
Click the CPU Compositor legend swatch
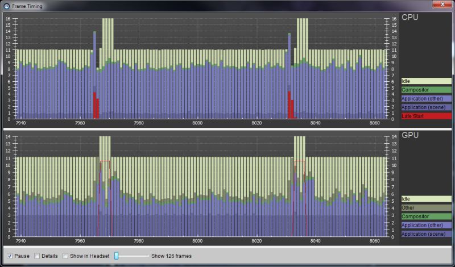(426, 90)
